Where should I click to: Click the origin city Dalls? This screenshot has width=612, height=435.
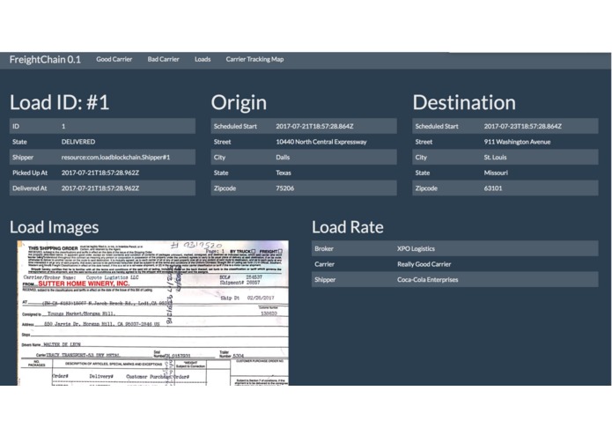tap(283, 158)
